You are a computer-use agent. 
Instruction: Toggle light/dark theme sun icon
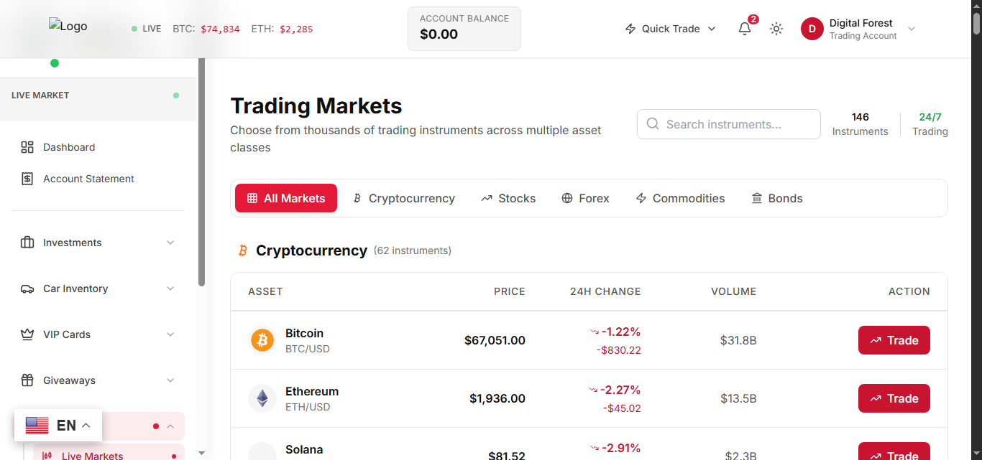point(776,29)
